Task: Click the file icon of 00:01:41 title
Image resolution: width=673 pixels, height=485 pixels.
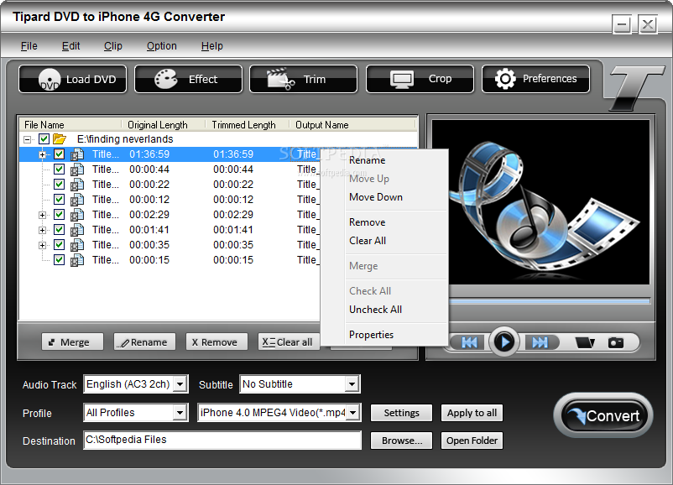Action: [x=77, y=230]
